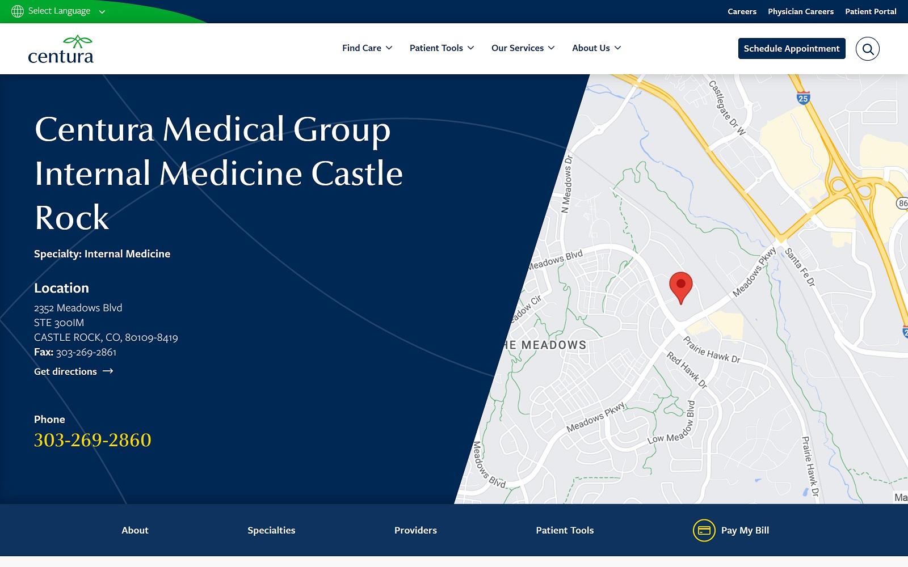Click the arrow next to Get directions
The height and width of the screenshot is (567, 908).
pyautogui.click(x=108, y=371)
